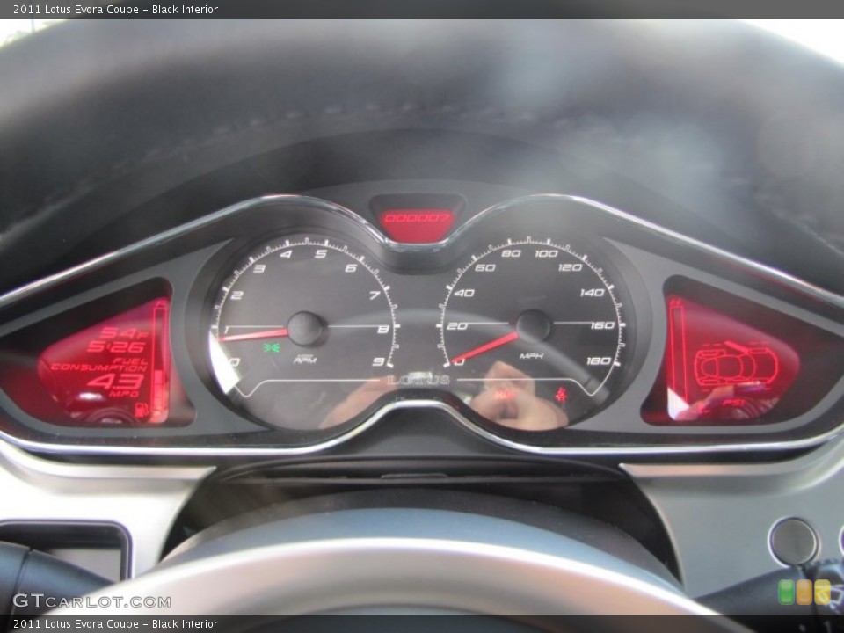Click the number 5 on the tachometer
The image size is (844, 633).
click(x=321, y=253)
